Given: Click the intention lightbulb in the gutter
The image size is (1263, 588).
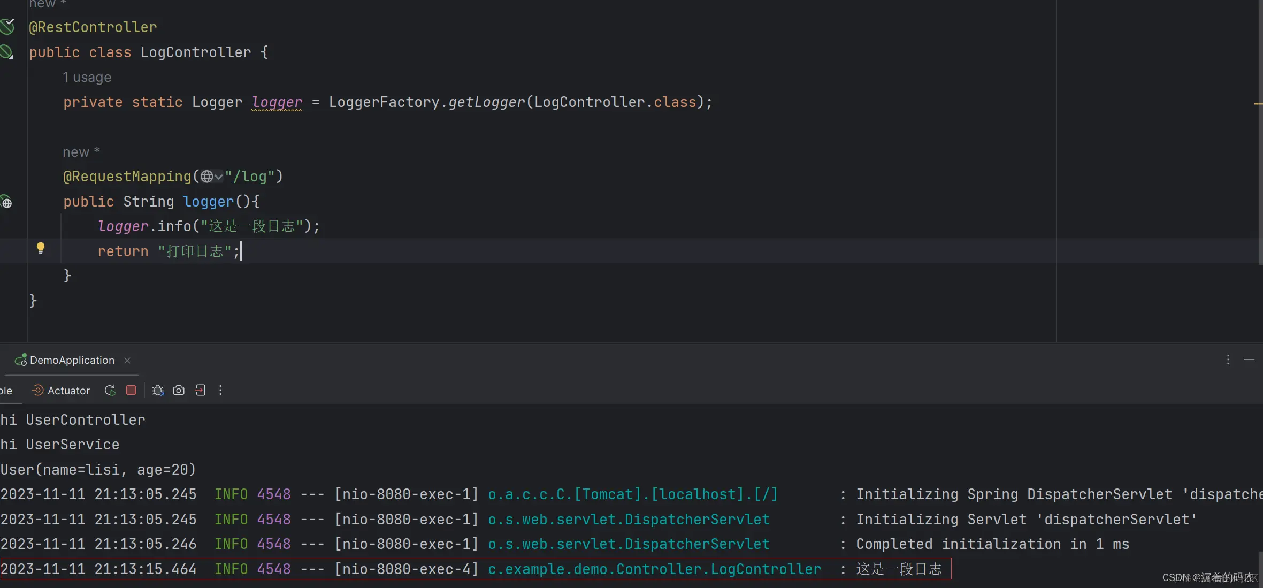Looking at the screenshot, I should (x=41, y=248).
